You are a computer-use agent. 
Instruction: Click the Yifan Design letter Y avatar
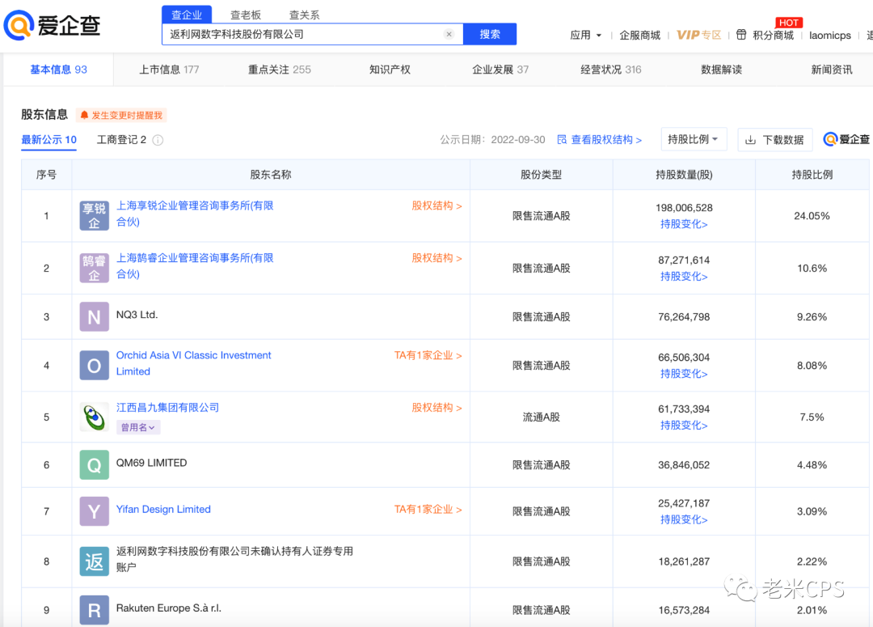[x=94, y=511]
